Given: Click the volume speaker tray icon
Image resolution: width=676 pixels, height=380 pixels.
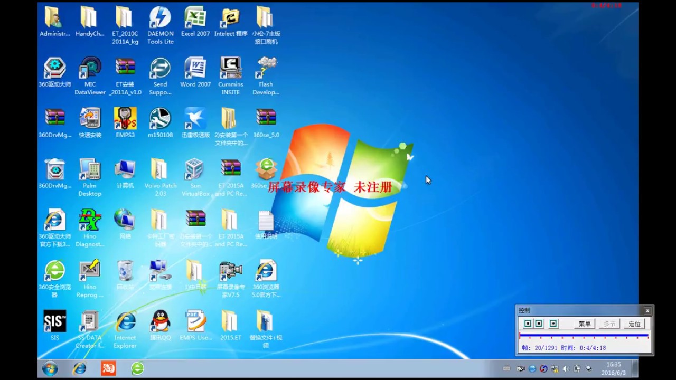Looking at the screenshot, I should point(566,369).
